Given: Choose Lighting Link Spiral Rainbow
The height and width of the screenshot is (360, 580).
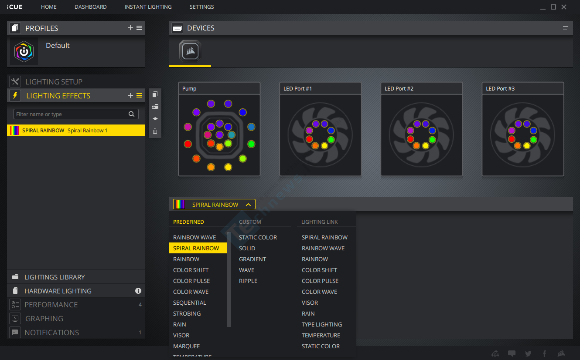Looking at the screenshot, I should coord(325,237).
